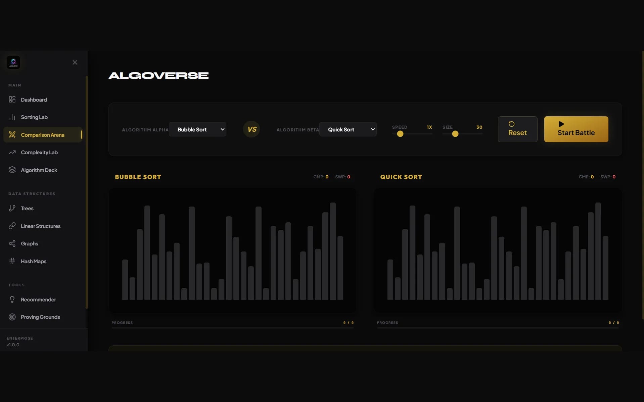Screen dimensions: 644x402
Task: Click the Algoverse logo icon in sidebar
Action: coord(13,62)
